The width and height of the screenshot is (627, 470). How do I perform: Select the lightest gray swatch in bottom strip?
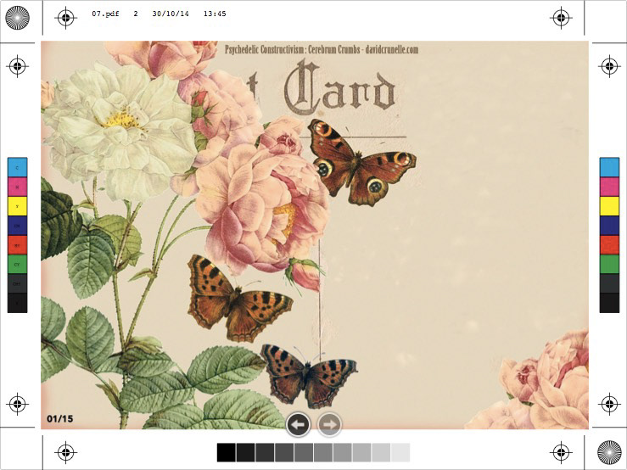tap(400, 452)
